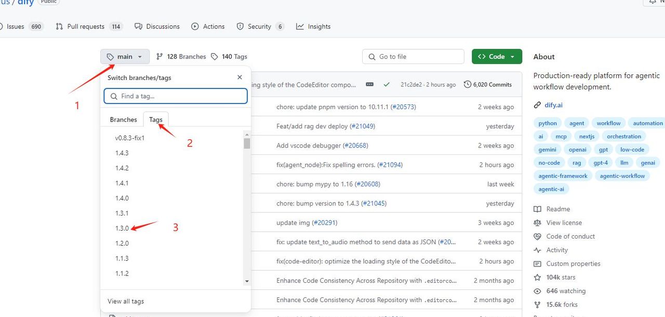Select tag 1.3.0 from list

(122, 228)
